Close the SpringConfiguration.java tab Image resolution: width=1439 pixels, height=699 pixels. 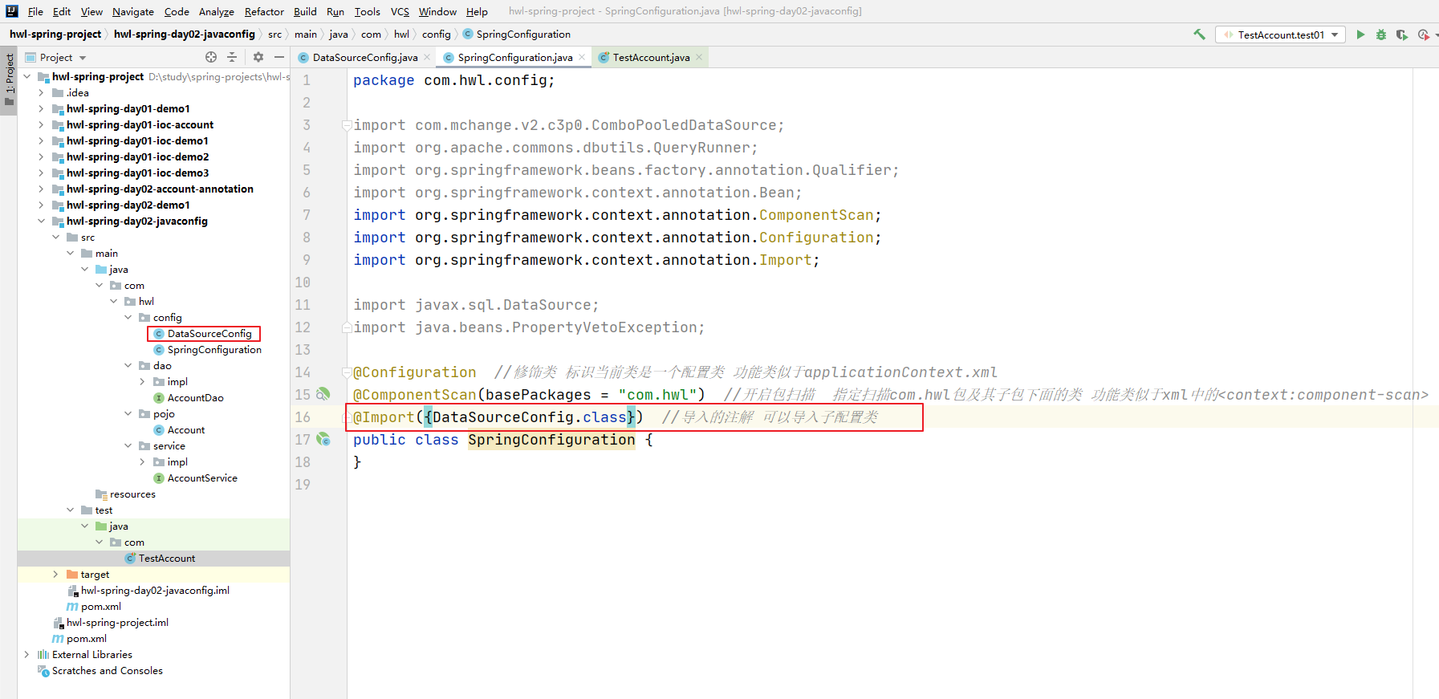click(x=582, y=57)
